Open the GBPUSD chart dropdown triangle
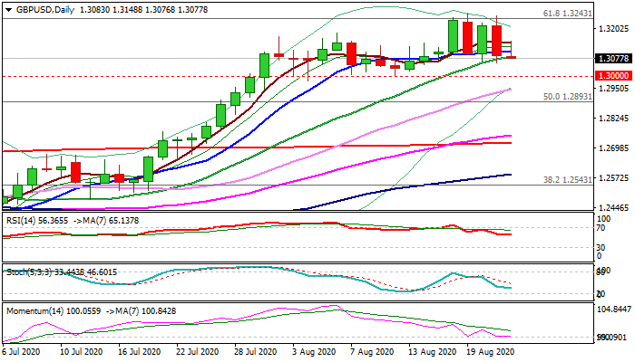The width and height of the screenshot is (635, 362). point(8,10)
